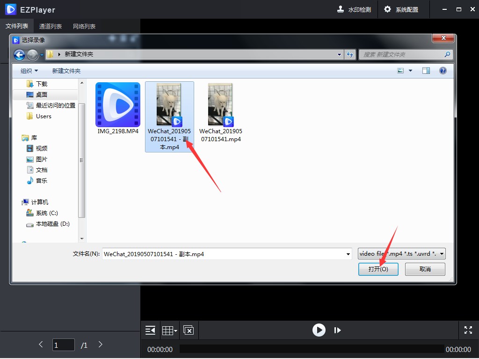Open the video file type filter dropdown
This screenshot has width=479, height=359.
click(x=402, y=254)
